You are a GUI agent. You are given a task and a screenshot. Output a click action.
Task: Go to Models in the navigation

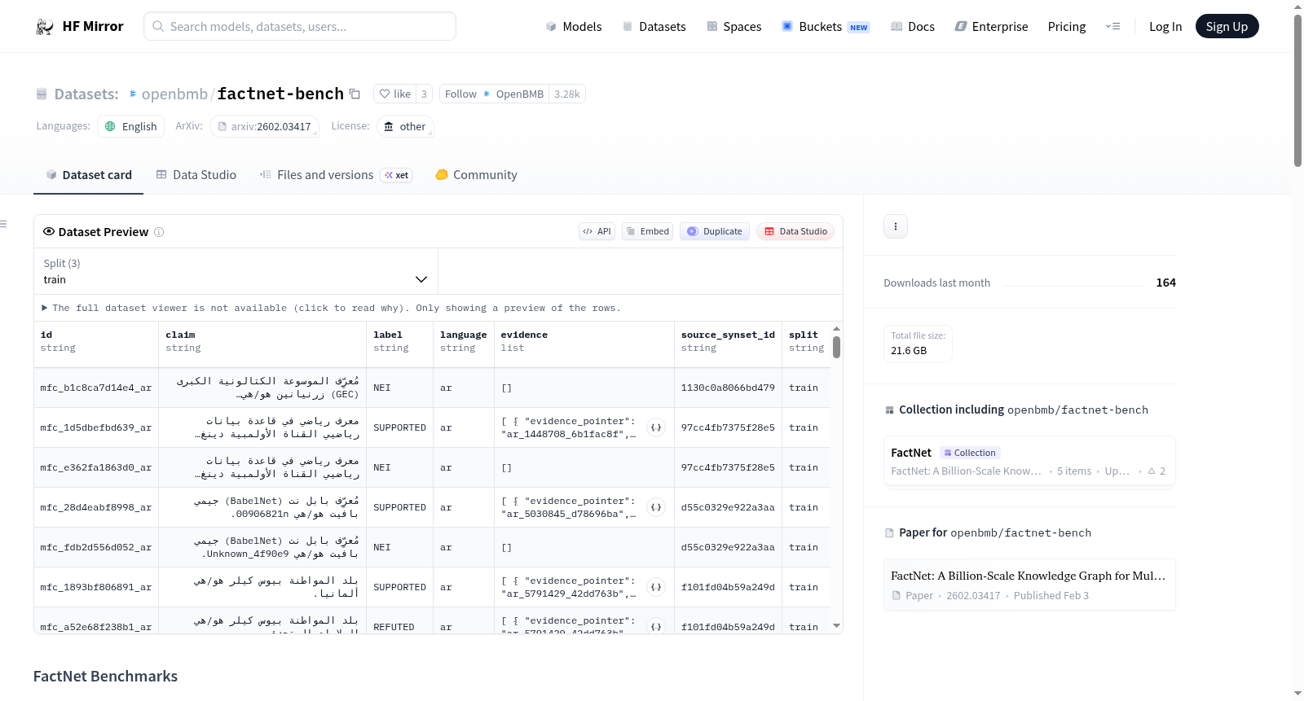[574, 27]
